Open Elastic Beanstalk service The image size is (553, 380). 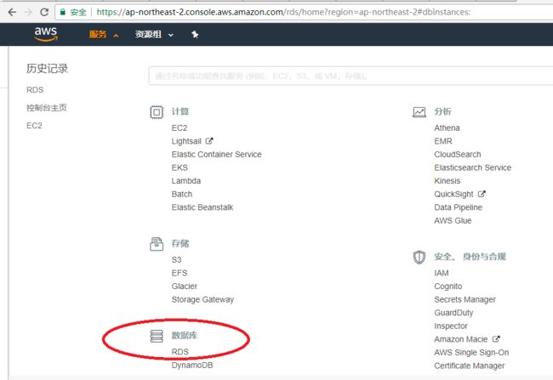pos(202,207)
